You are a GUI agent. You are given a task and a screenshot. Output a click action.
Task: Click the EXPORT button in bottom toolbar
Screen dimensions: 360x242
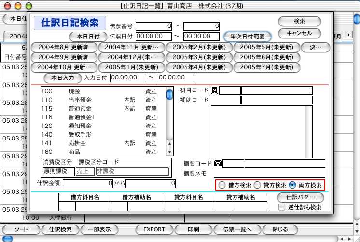pos(154,229)
